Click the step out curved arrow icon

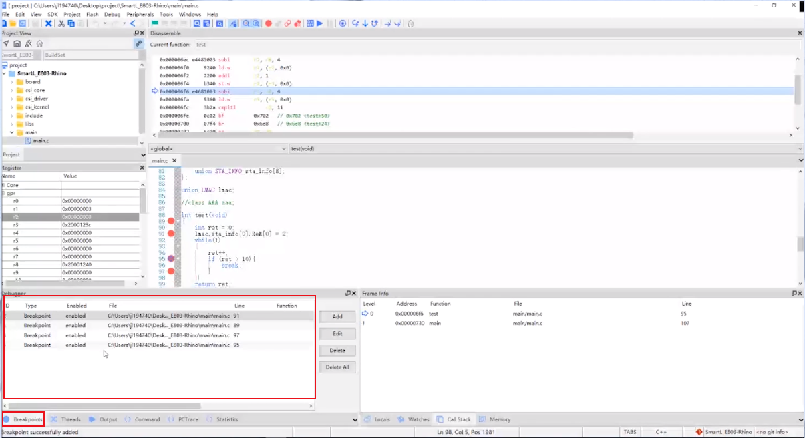click(375, 23)
